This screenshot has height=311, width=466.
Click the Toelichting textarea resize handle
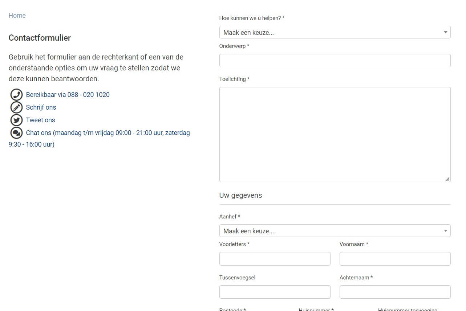coord(447,179)
